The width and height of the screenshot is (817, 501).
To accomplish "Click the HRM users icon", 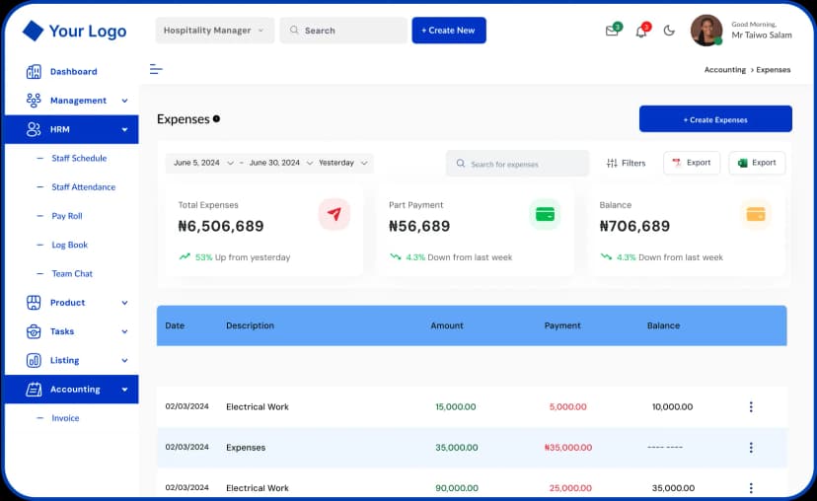I will (x=34, y=129).
